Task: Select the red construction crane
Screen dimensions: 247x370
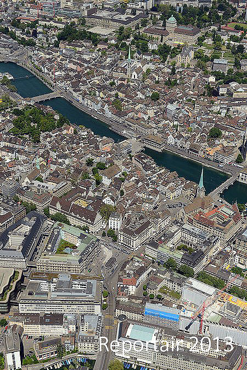Action: pos(199,314)
